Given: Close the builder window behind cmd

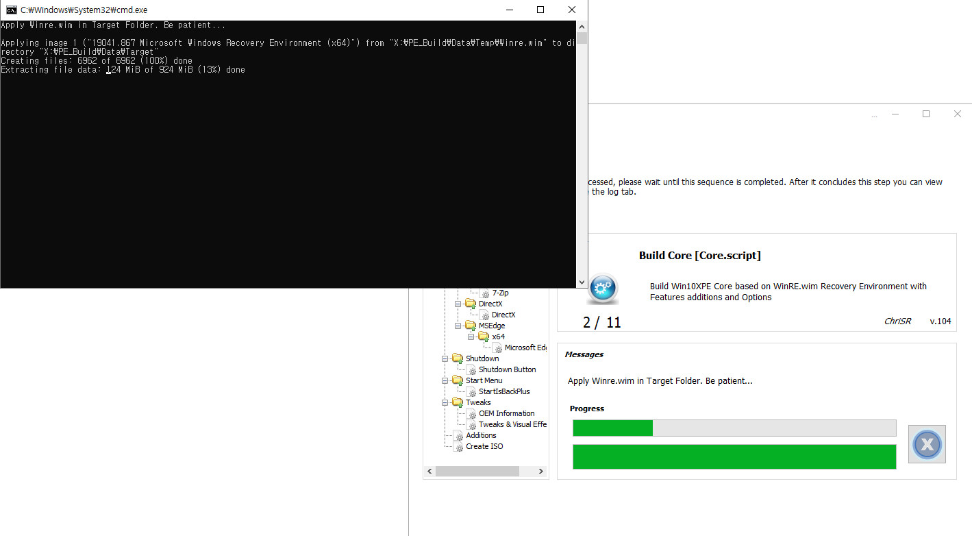Looking at the screenshot, I should 958,114.
